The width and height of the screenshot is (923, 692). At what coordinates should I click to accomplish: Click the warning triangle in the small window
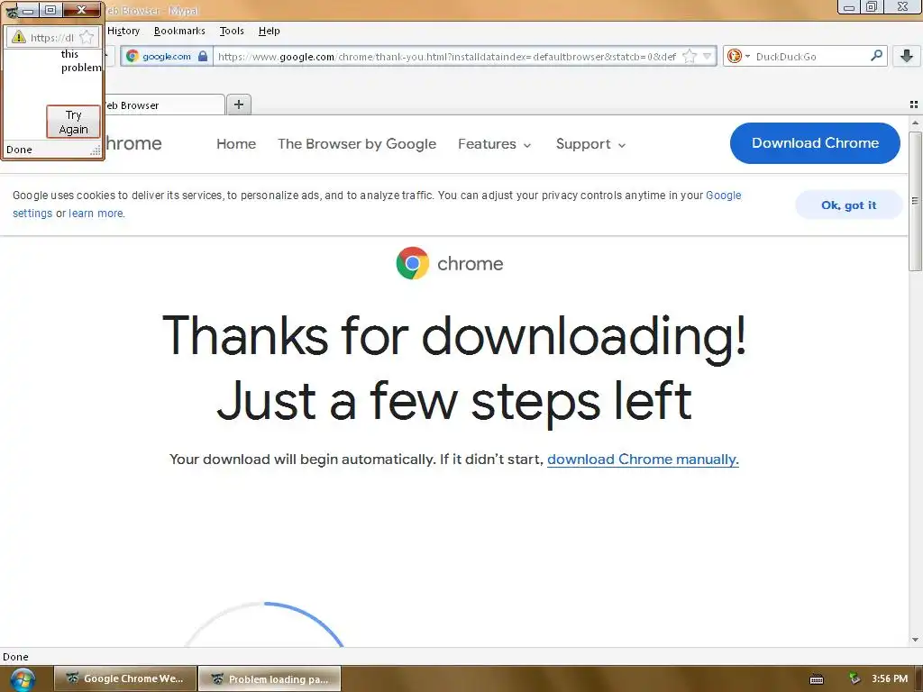coord(19,37)
